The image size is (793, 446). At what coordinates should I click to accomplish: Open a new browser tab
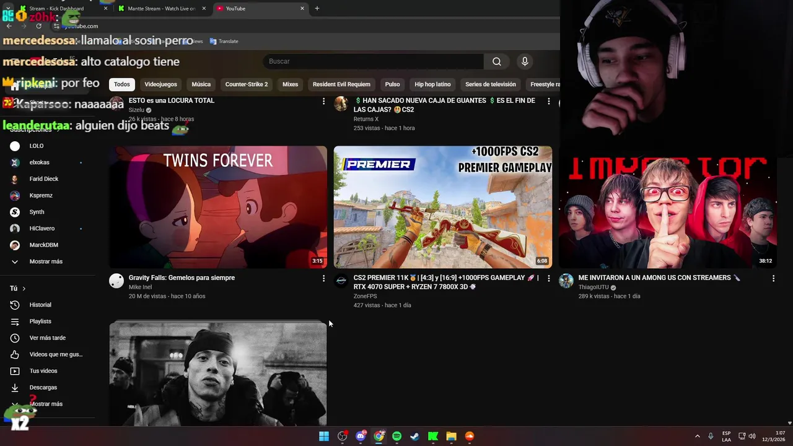click(x=317, y=9)
